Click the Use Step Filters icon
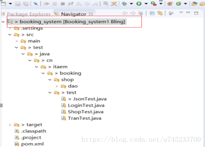This screenshot has width=205, height=147. [x=114, y=4]
